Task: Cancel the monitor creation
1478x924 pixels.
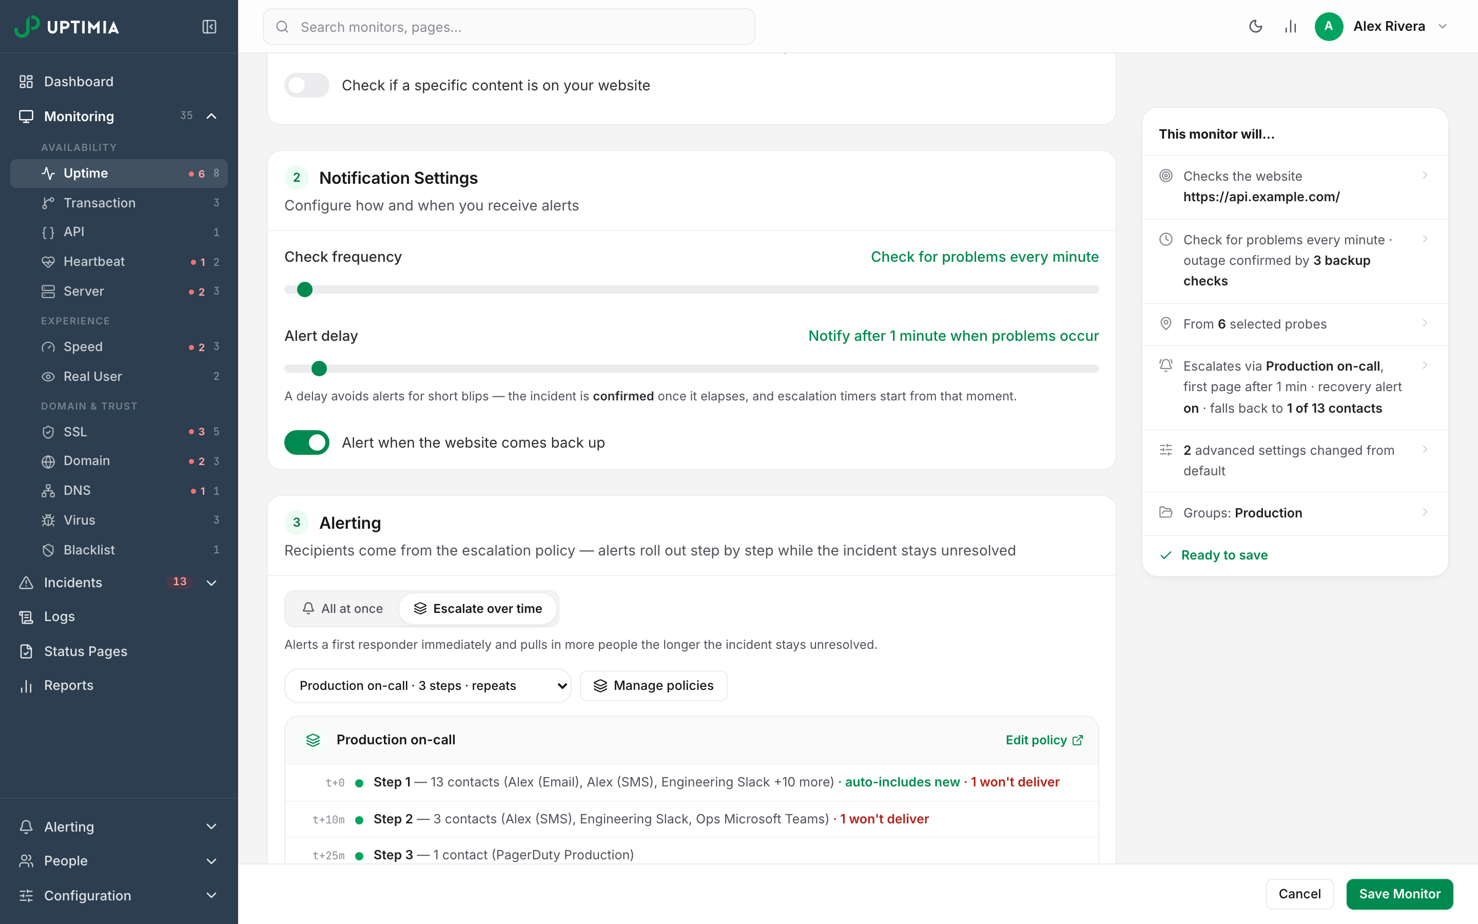Action: tap(1299, 893)
